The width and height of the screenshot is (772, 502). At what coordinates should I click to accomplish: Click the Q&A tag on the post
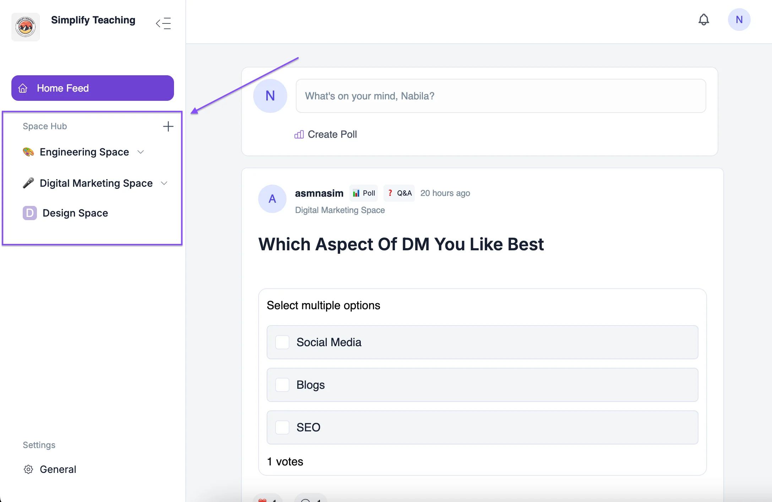tap(399, 193)
